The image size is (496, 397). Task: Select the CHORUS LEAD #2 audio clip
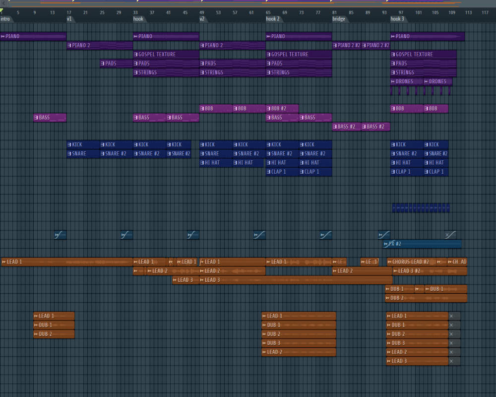tap(411, 262)
